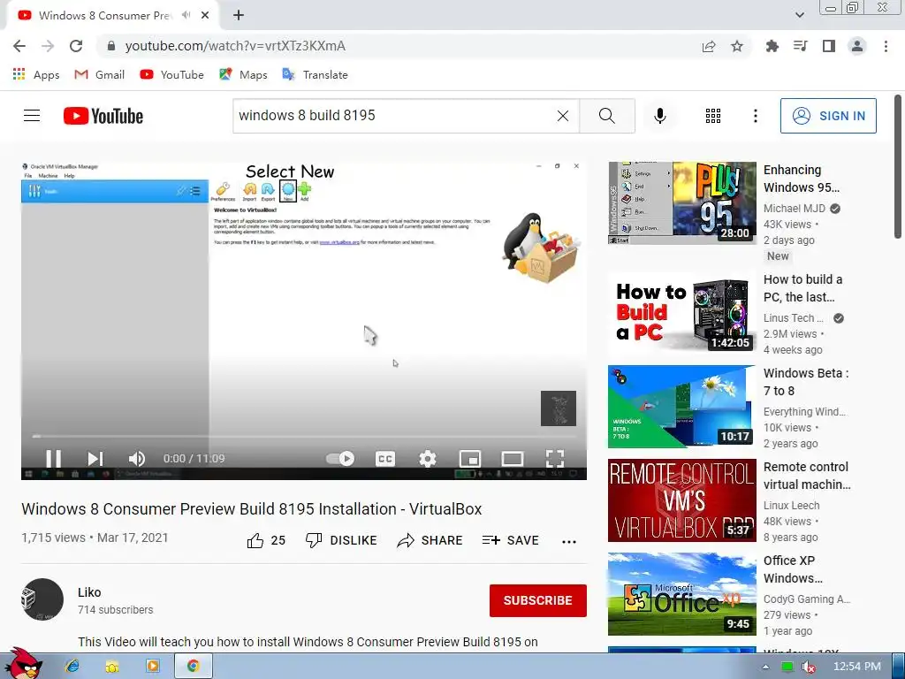Click the address bar URL
The image size is (905, 679).
(x=235, y=46)
